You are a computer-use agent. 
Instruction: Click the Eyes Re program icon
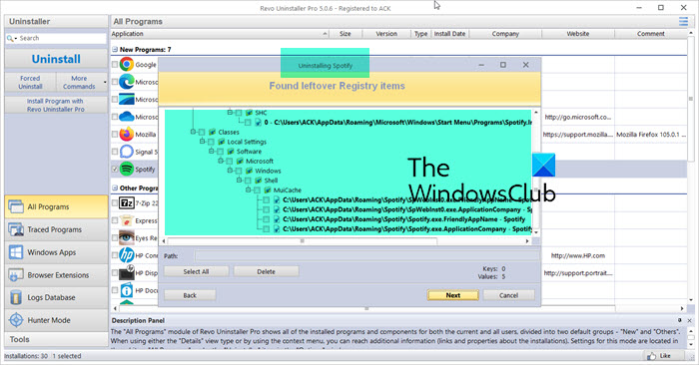[127, 237]
